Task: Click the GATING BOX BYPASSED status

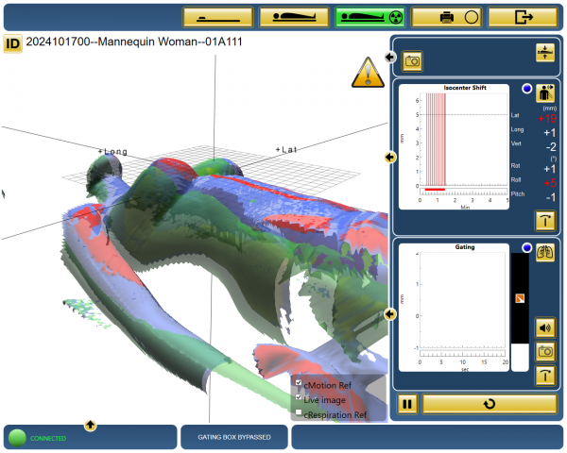Action: (x=234, y=437)
